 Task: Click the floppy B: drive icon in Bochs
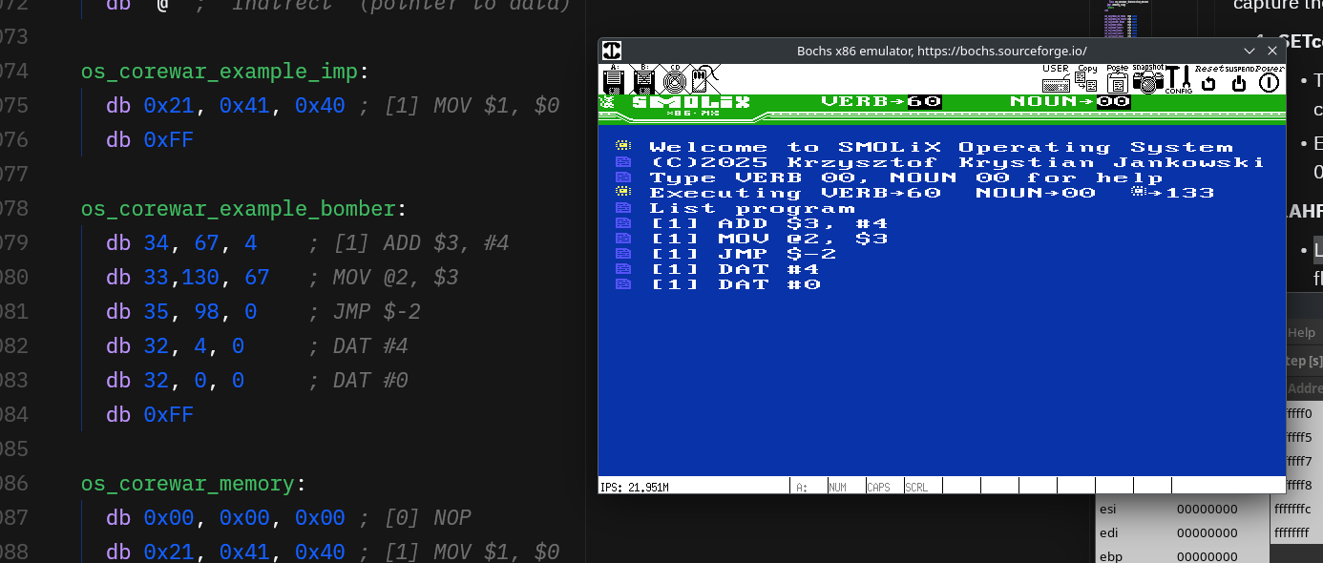coord(643,79)
